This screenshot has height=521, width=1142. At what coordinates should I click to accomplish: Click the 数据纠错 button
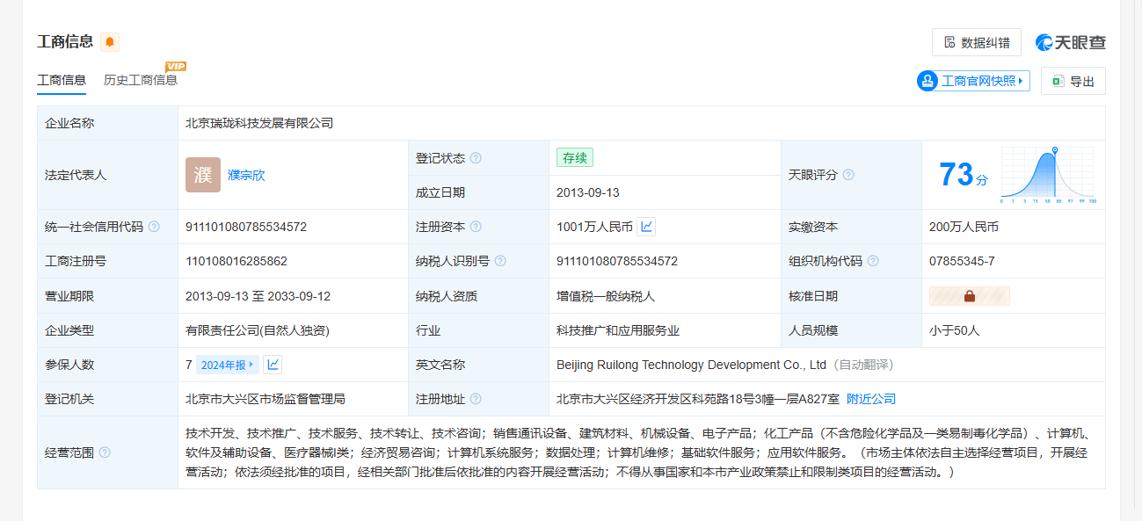coord(976,42)
